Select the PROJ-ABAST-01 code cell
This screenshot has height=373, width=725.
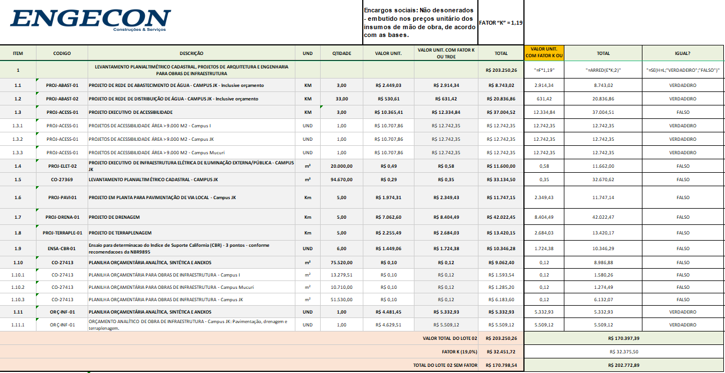(62, 85)
